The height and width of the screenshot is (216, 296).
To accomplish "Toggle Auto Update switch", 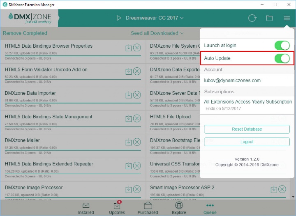I will [282, 58].
